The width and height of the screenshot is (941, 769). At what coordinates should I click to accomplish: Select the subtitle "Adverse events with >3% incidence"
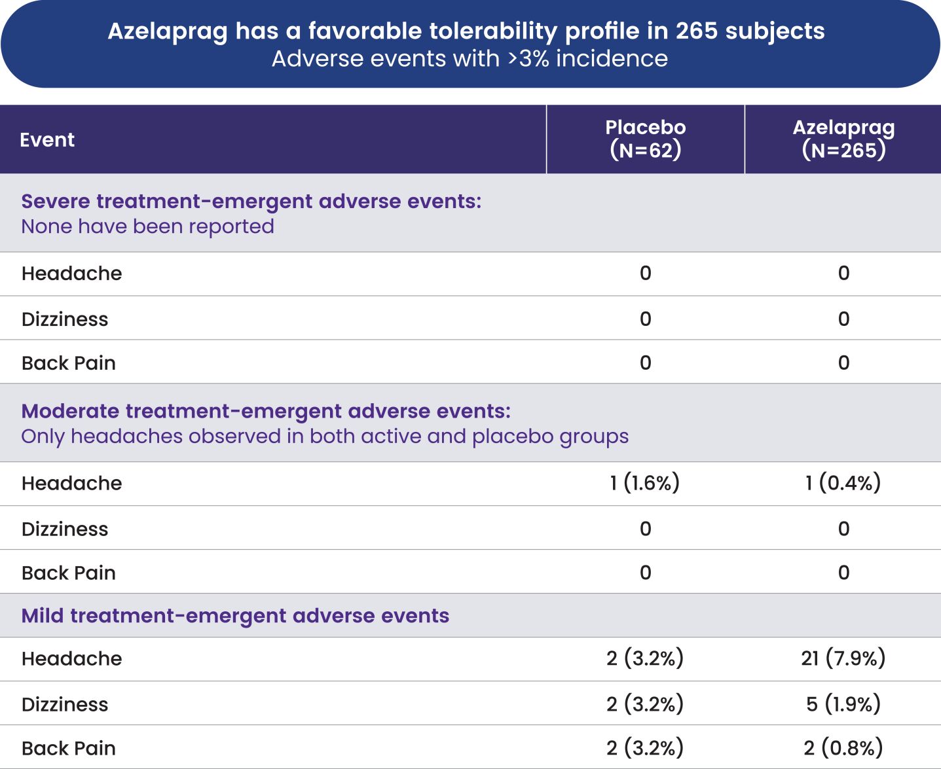(470, 59)
